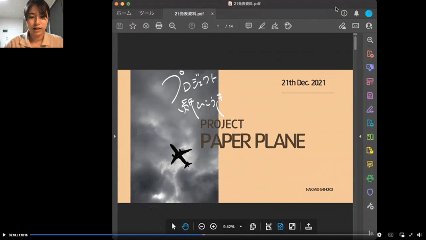
Task: Open the stamp edit tool in toolbar
Action: pos(288,26)
